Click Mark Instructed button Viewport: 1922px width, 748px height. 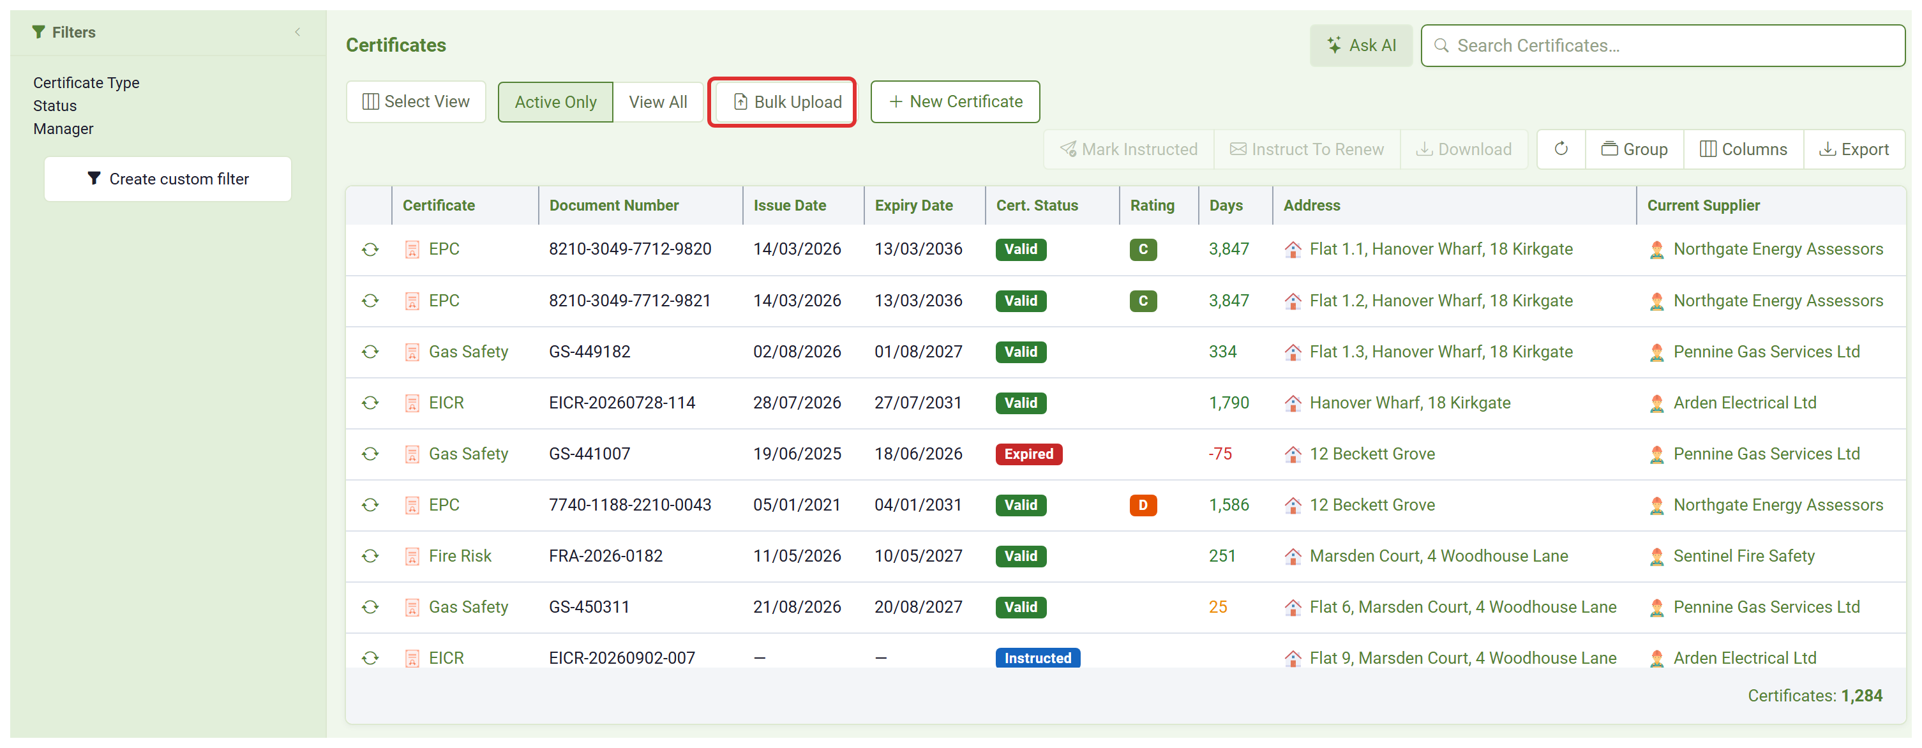coord(1129,149)
